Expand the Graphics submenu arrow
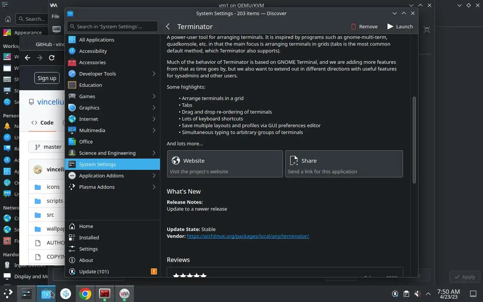 pyautogui.click(x=154, y=108)
